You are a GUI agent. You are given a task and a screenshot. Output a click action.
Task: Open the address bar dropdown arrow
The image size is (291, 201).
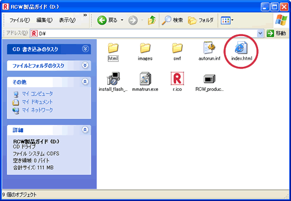260,33
